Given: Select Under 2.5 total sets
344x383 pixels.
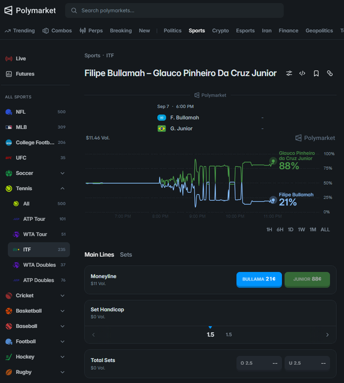Looking at the screenshot, I should click(x=307, y=363).
